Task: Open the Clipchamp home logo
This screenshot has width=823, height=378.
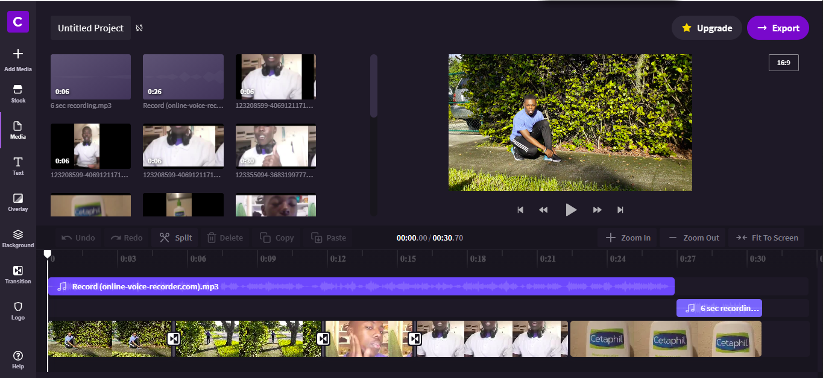Action: [17, 22]
